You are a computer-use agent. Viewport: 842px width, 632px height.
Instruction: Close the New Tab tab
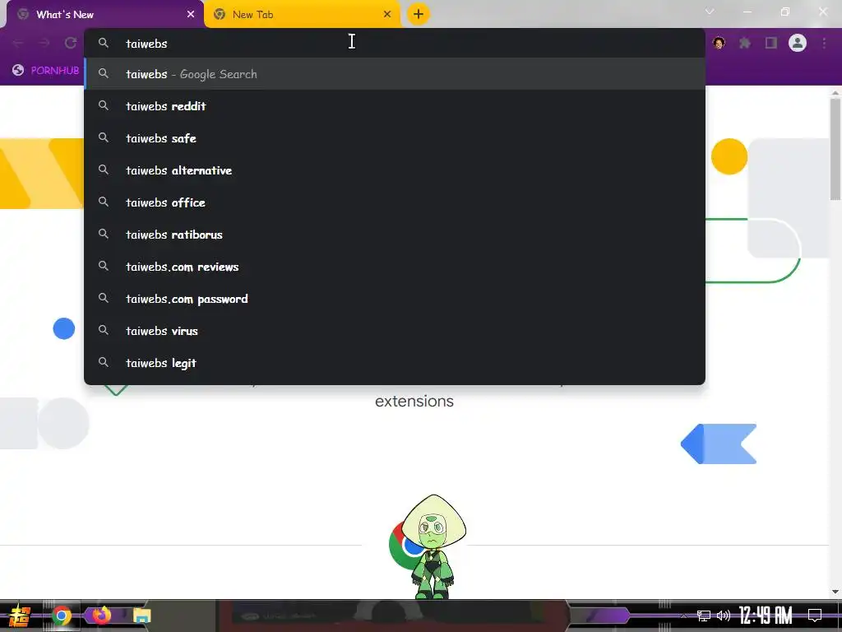click(387, 15)
